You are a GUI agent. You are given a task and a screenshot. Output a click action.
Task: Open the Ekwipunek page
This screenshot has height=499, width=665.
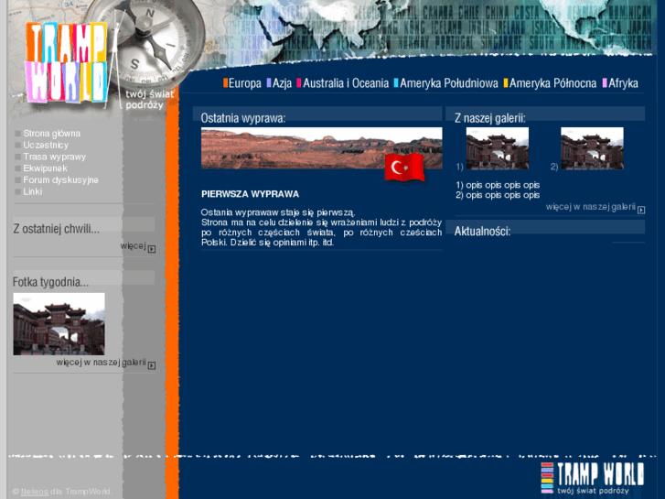pos(45,168)
